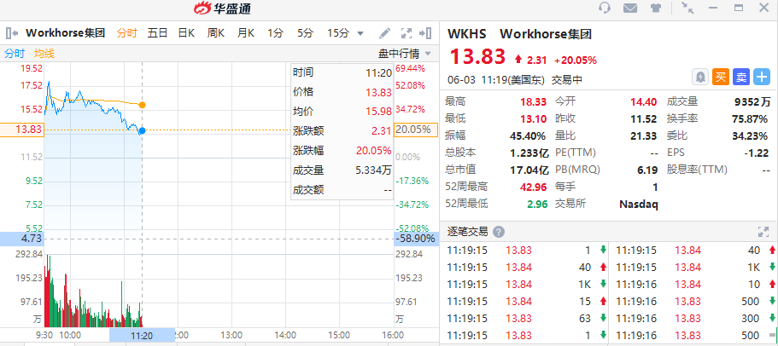
Task: Click the 成交量 value 9352万
Action: coord(752,102)
